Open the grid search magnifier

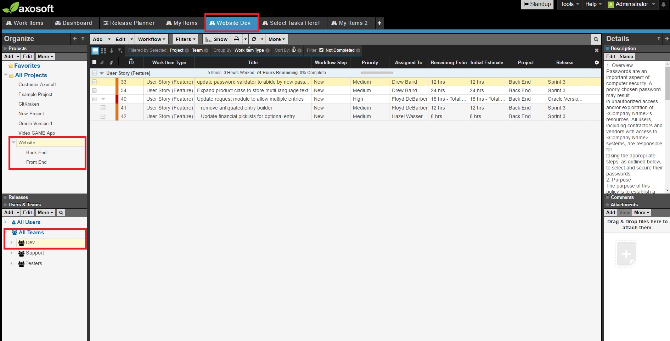[596, 39]
